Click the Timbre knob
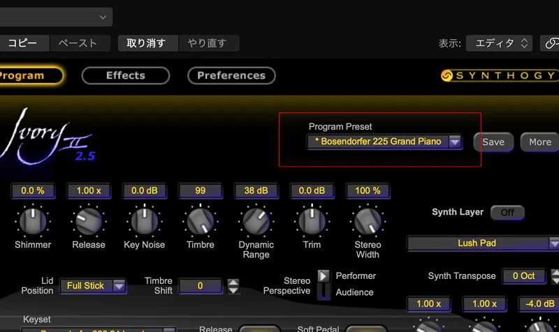Screen dimensions: 559x332 201,221
